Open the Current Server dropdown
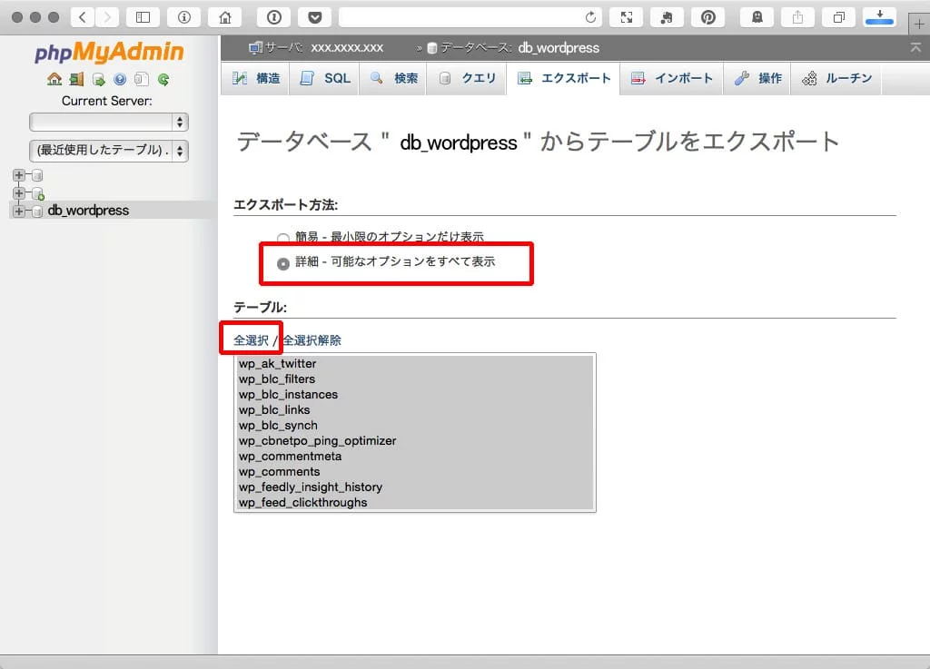The width and height of the screenshot is (930, 669). 109,122
